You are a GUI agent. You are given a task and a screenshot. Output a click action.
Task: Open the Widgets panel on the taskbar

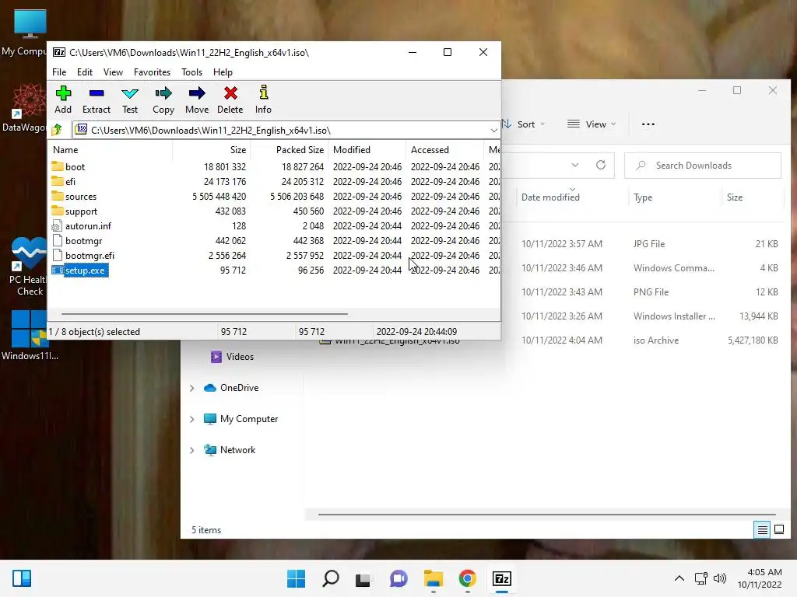click(22, 578)
